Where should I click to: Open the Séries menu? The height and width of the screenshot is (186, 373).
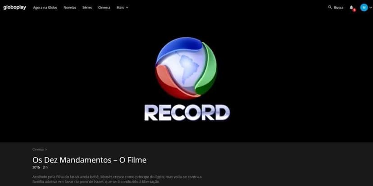[87, 7]
